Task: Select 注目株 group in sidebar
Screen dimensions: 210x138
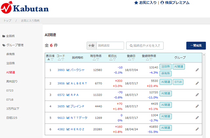Action: click(x=10, y=63)
